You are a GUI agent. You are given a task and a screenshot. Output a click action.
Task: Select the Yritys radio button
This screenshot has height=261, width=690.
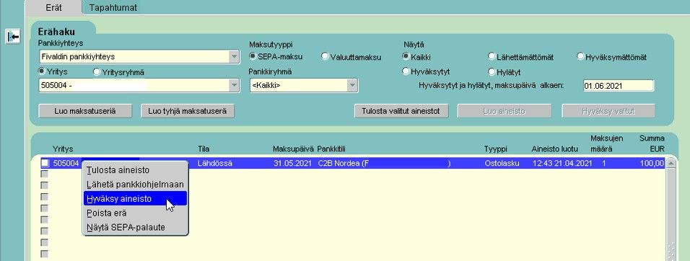coord(42,71)
